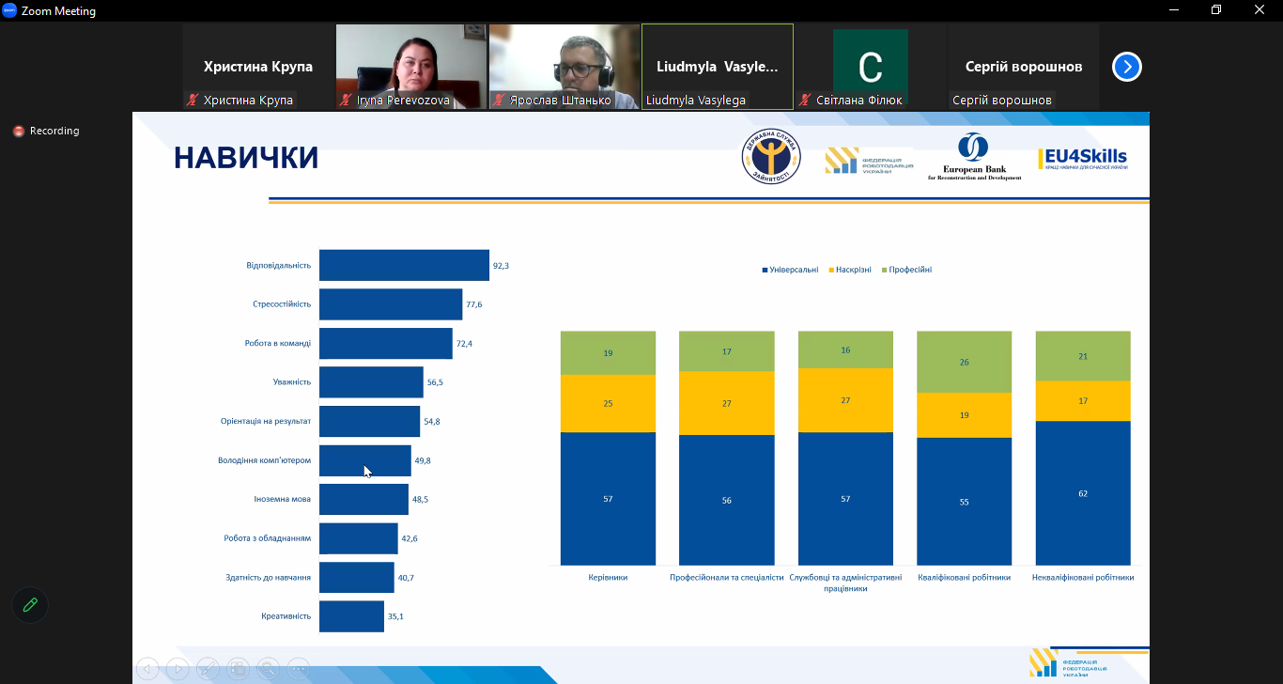Image resolution: width=1283 pixels, height=684 pixels.
Task: Click the EU4Skills logo on the slide
Action: click(x=1082, y=159)
